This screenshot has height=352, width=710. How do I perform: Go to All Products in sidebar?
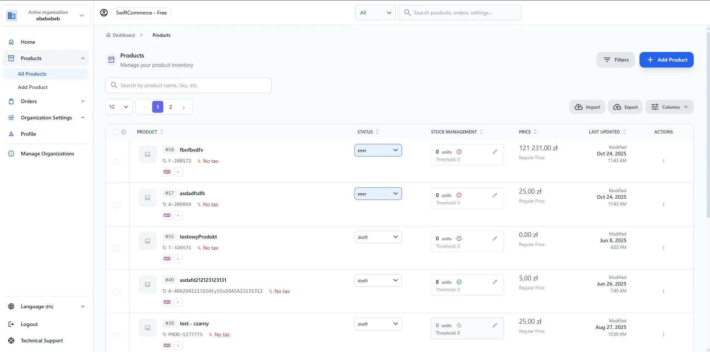tap(33, 73)
